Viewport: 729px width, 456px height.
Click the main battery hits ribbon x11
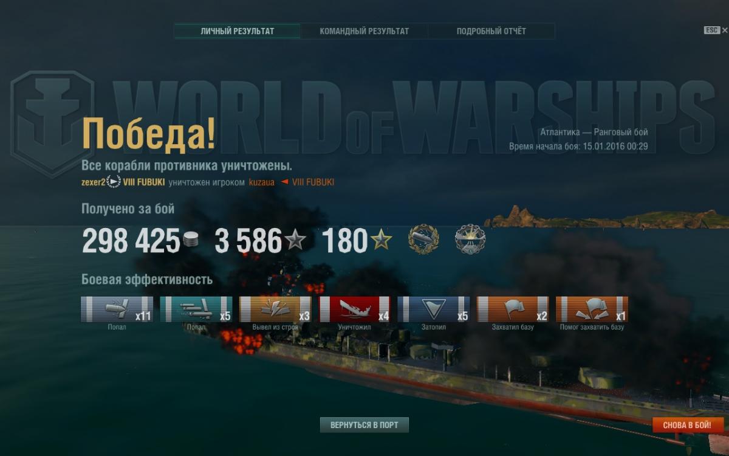pos(117,309)
